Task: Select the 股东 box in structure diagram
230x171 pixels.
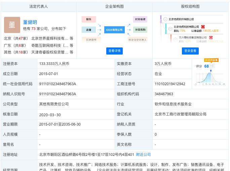Action: coord(88,20)
